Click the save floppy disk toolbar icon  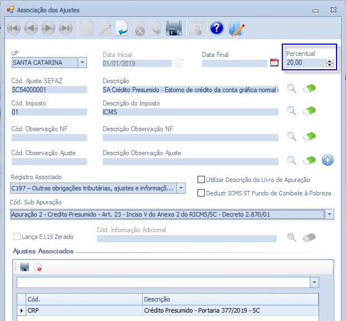[x=174, y=28]
